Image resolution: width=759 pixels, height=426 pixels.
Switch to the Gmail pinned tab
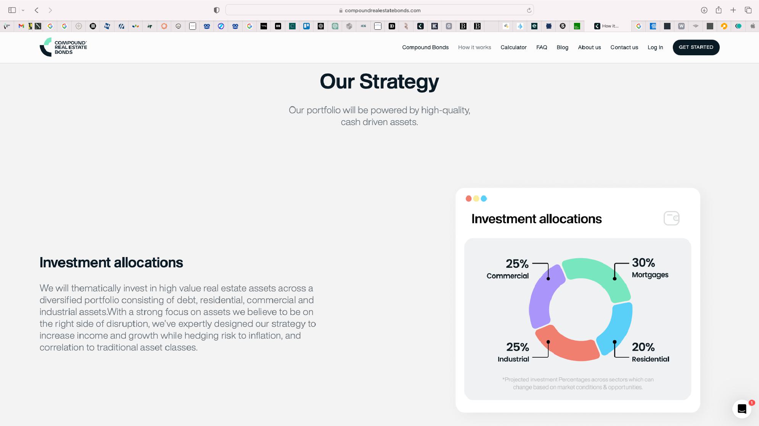pos(21,26)
